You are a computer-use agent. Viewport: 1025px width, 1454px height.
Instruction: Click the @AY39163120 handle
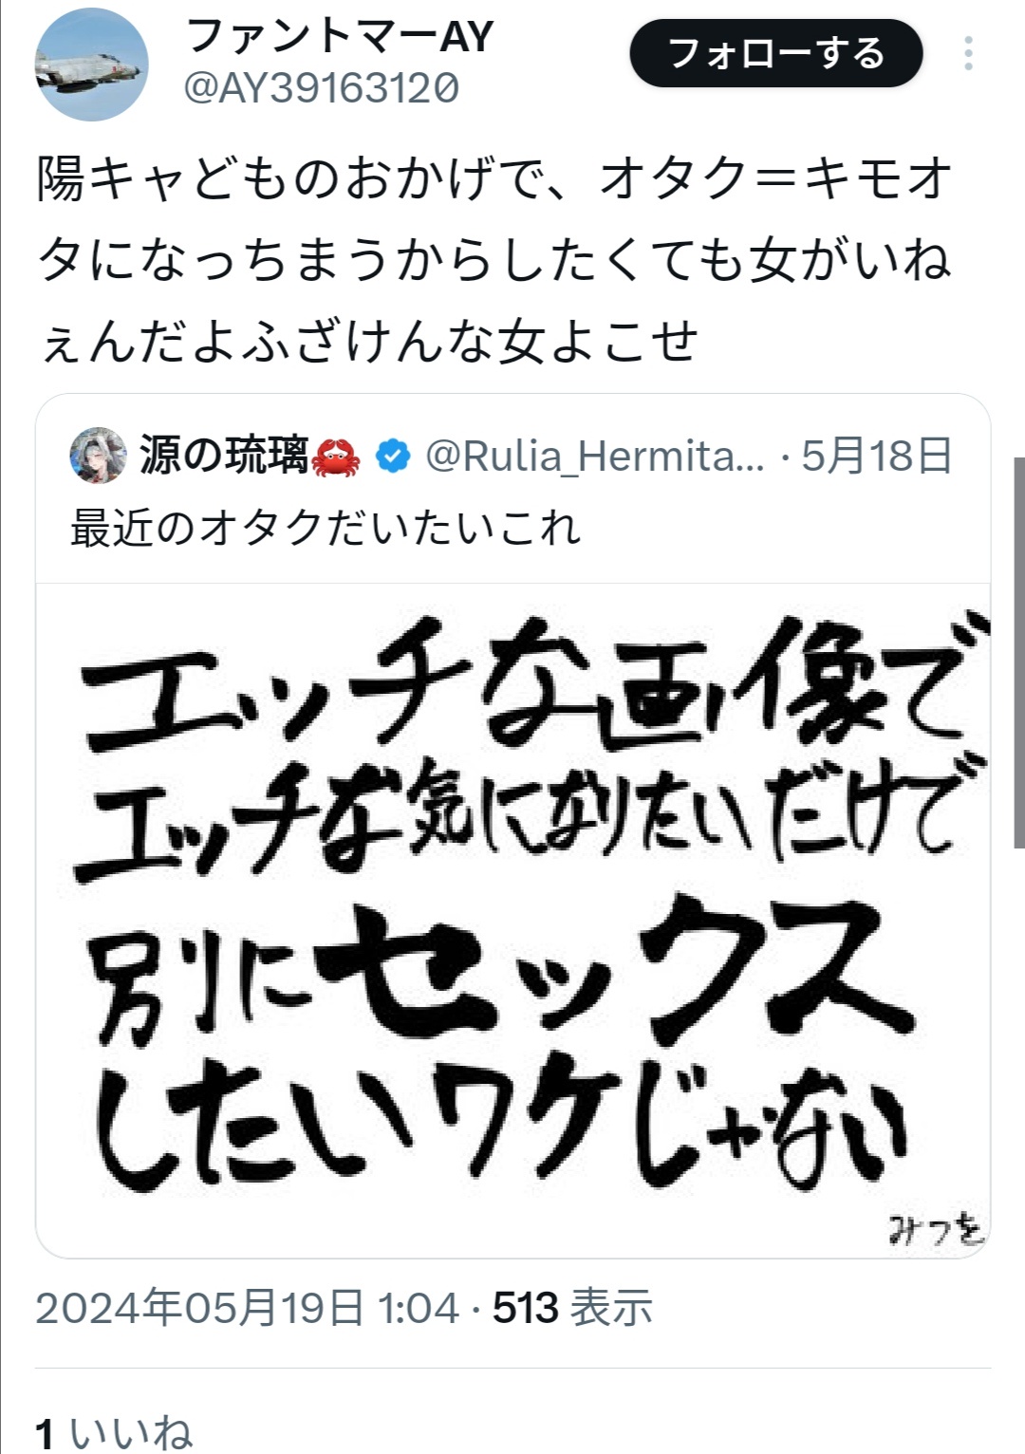322,89
